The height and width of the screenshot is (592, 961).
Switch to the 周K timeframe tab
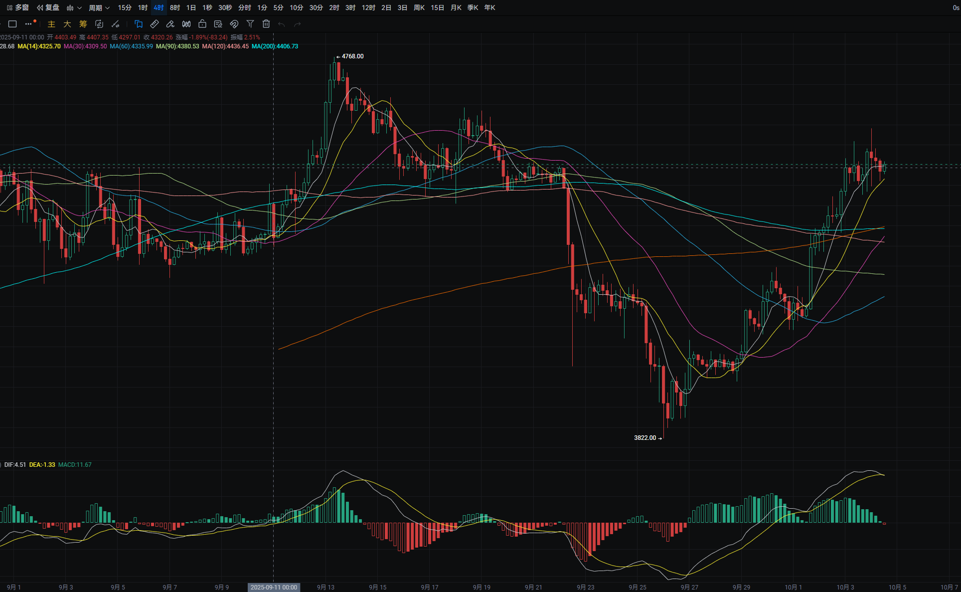pos(419,7)
